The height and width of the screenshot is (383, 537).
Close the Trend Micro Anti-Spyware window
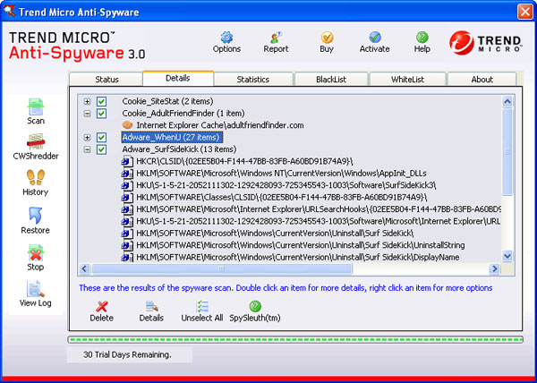(x=525, y=12)
